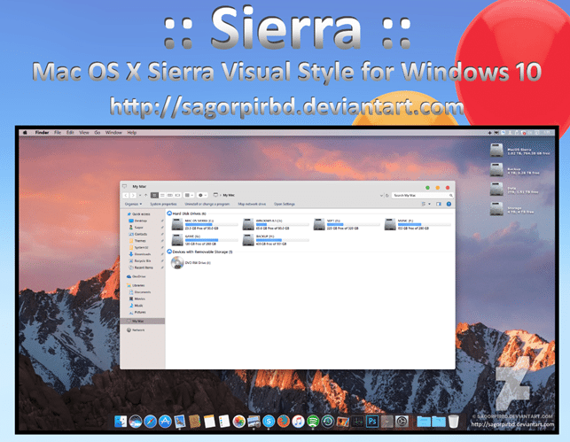This screenshot has width=570, height=442.
Task: Select Desktop in the sidebar
Action: (141, 221)
